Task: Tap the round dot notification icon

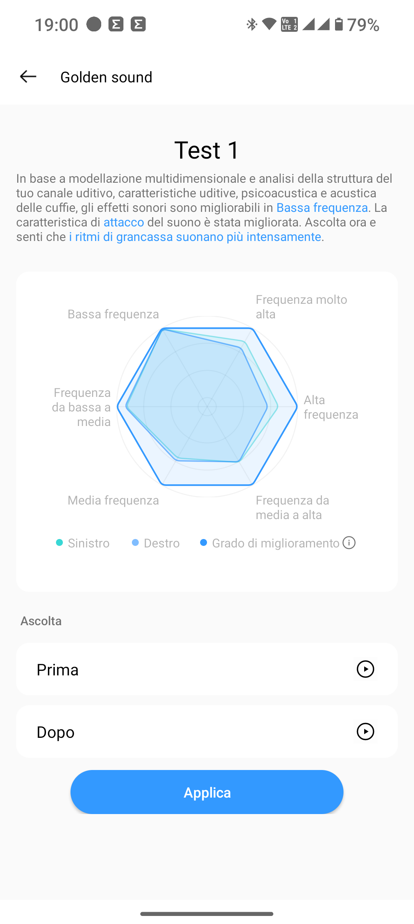Action: [94, 24]
